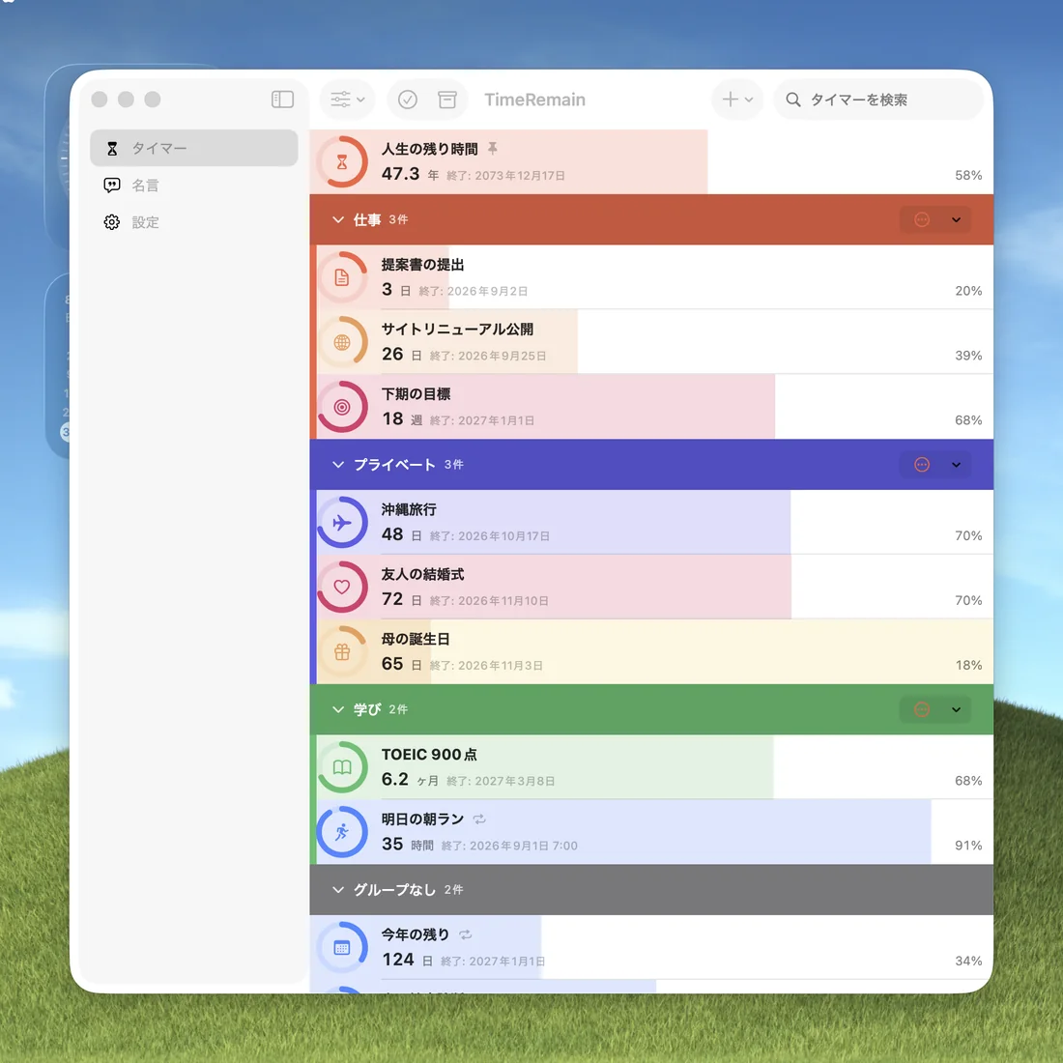Open the プライベート group more options button
1063x1063 pixels.
[921, 465]
